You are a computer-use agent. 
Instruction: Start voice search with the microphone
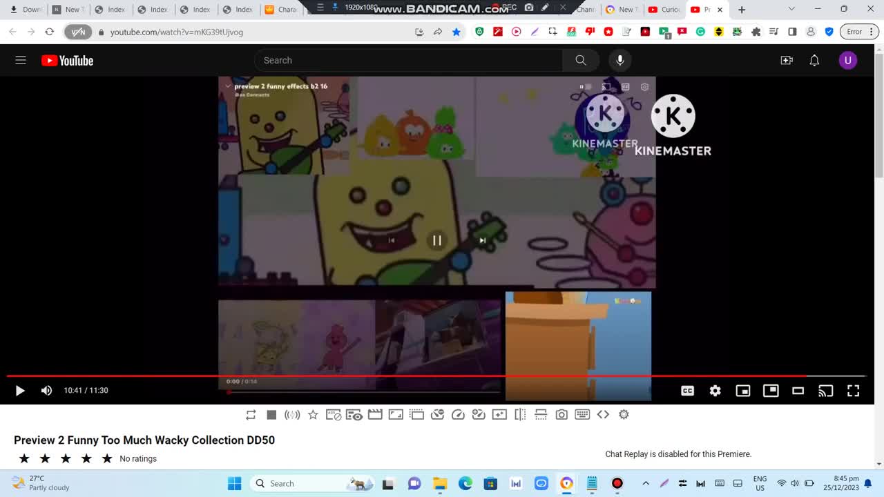pyautogui.click(x=620, y=60)
